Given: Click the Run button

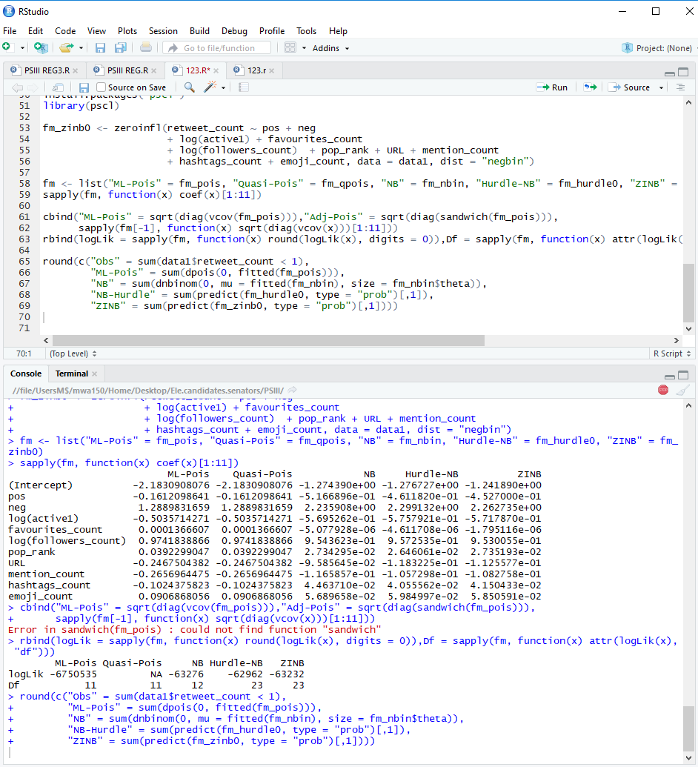Looking at the screenshot, I should tap(552, 87).
